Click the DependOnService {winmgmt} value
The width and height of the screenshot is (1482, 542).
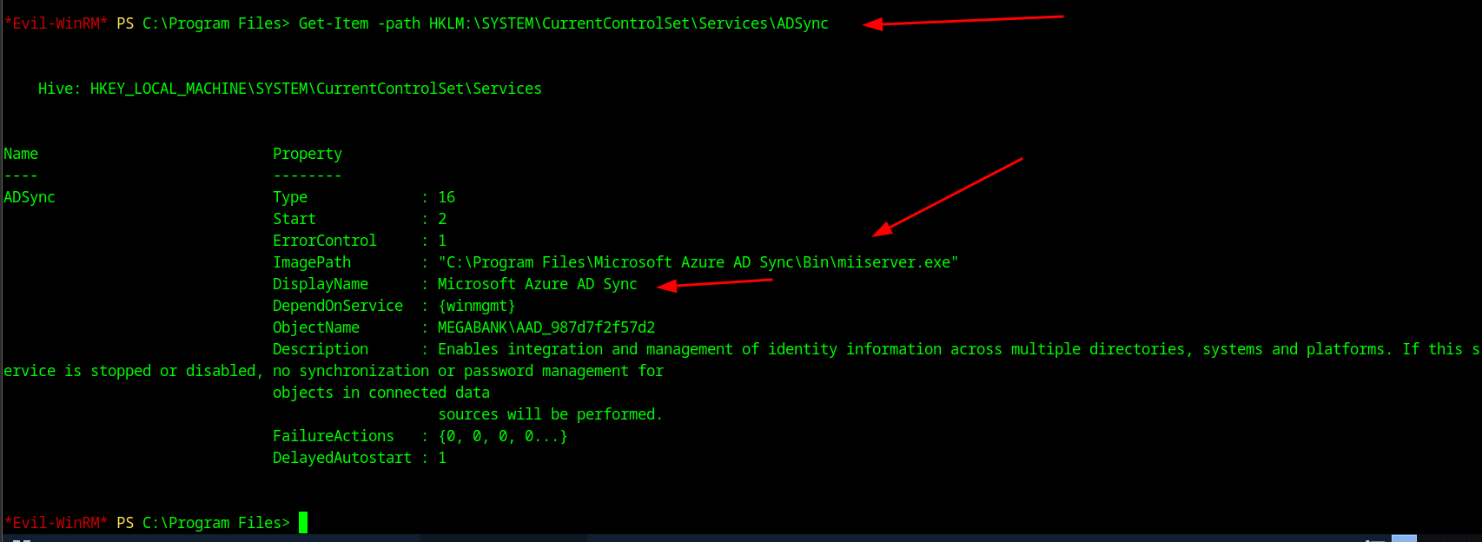(477, 306)
